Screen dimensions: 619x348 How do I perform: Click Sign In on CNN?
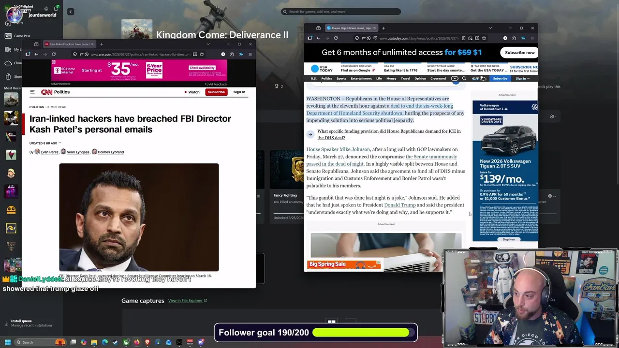click(x=239, y=92)
